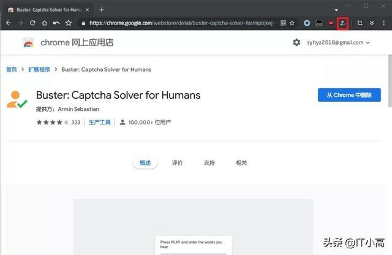Image resolution: width=392 pixels, height=255 pixels.
Task: Open the home page icon in toolbar
Action: point(45,23)
